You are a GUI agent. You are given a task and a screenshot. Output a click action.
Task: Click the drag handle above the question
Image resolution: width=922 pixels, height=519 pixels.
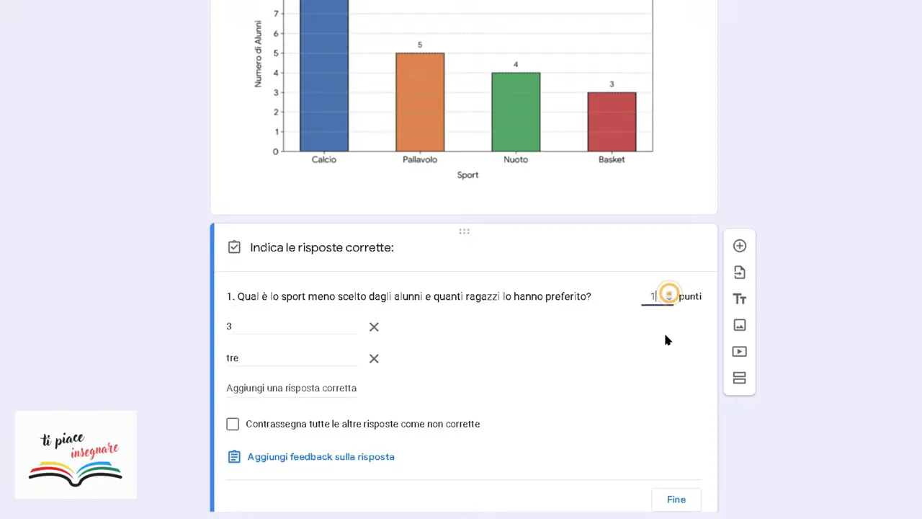464,231
